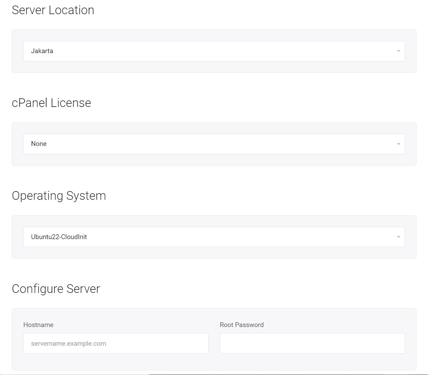
Task: Click inside the Root Password field
Action: (312, 343)
